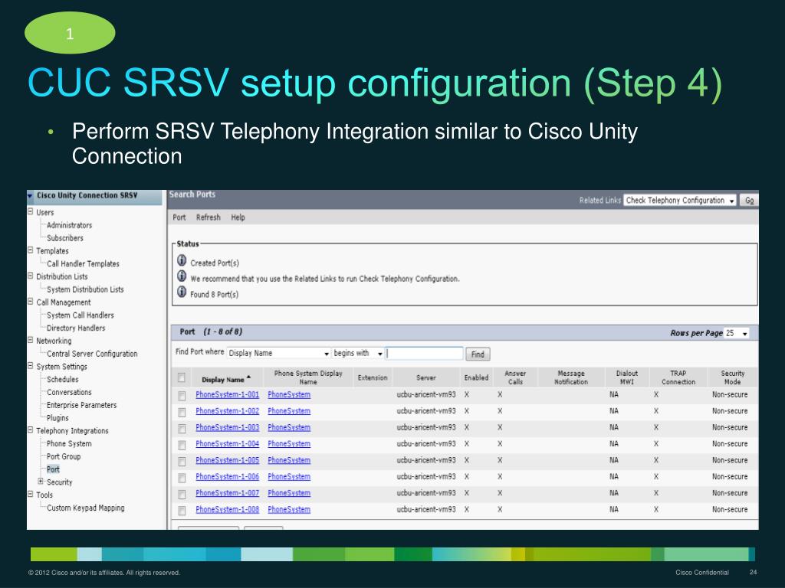
Task: Open the PhoneSystem link in the PhoneSystem-1-001 row
Action: click(289, 394)
